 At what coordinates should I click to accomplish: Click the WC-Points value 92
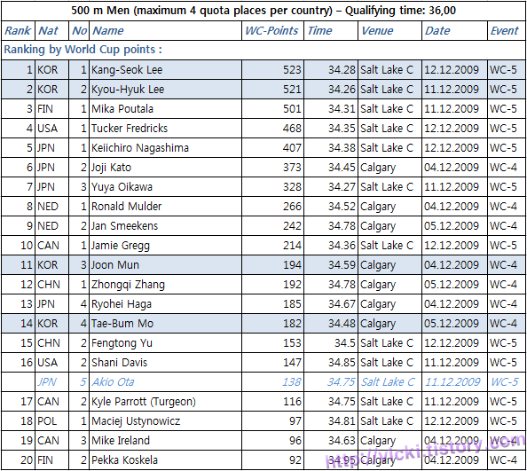(x=295, y=459)
